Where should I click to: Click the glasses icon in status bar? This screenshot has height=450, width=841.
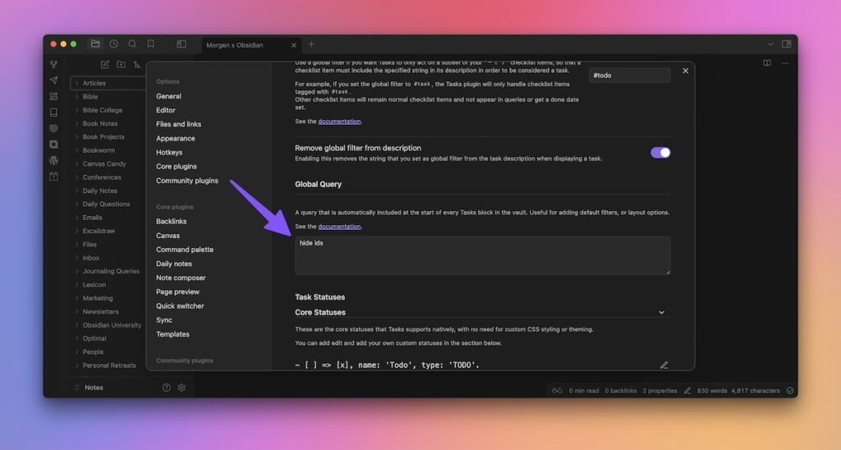click(x=558, y=390)
